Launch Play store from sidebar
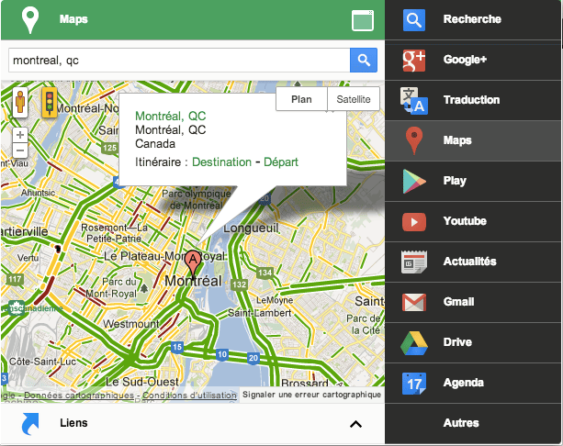563x446 pixels. [472, 181]
